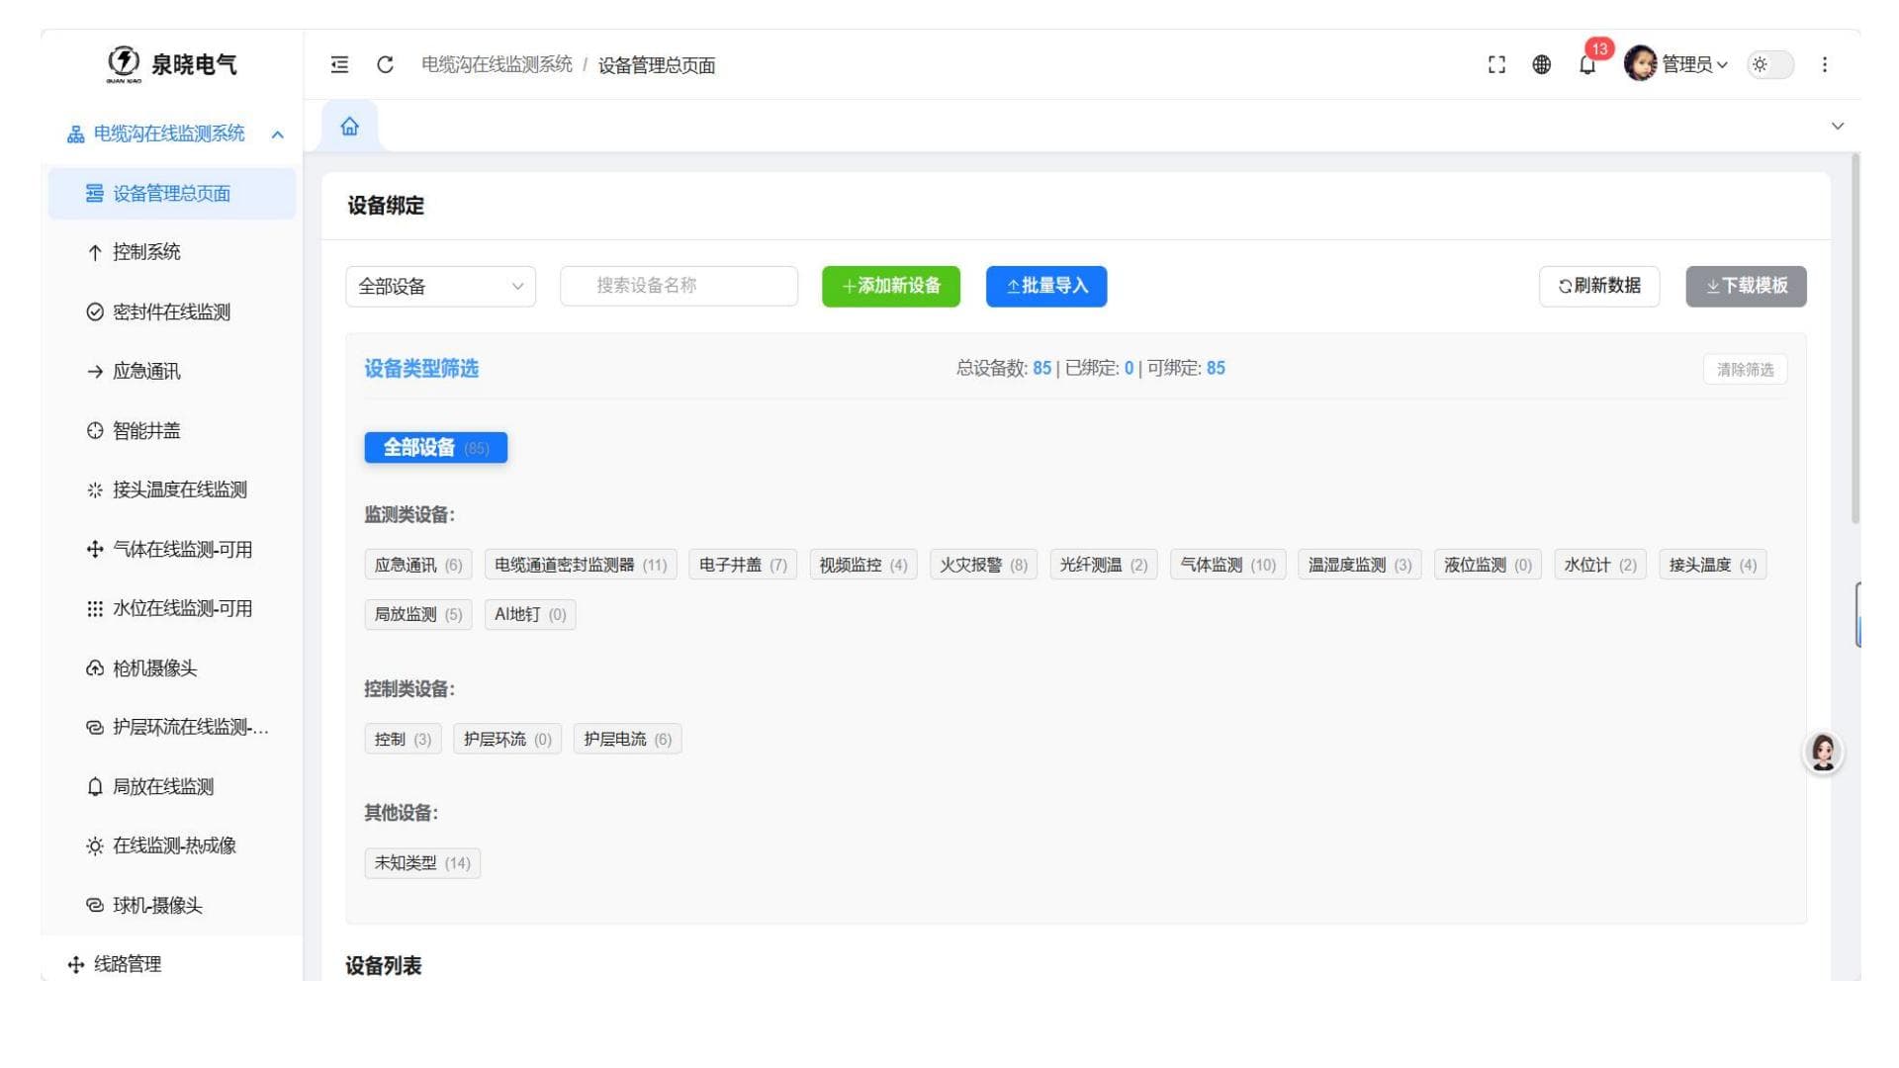The width and height of the screenshot is (1899, 1068).
Task: Filter by 未知类型 (14) tag
Action: [x=422, y=862]
